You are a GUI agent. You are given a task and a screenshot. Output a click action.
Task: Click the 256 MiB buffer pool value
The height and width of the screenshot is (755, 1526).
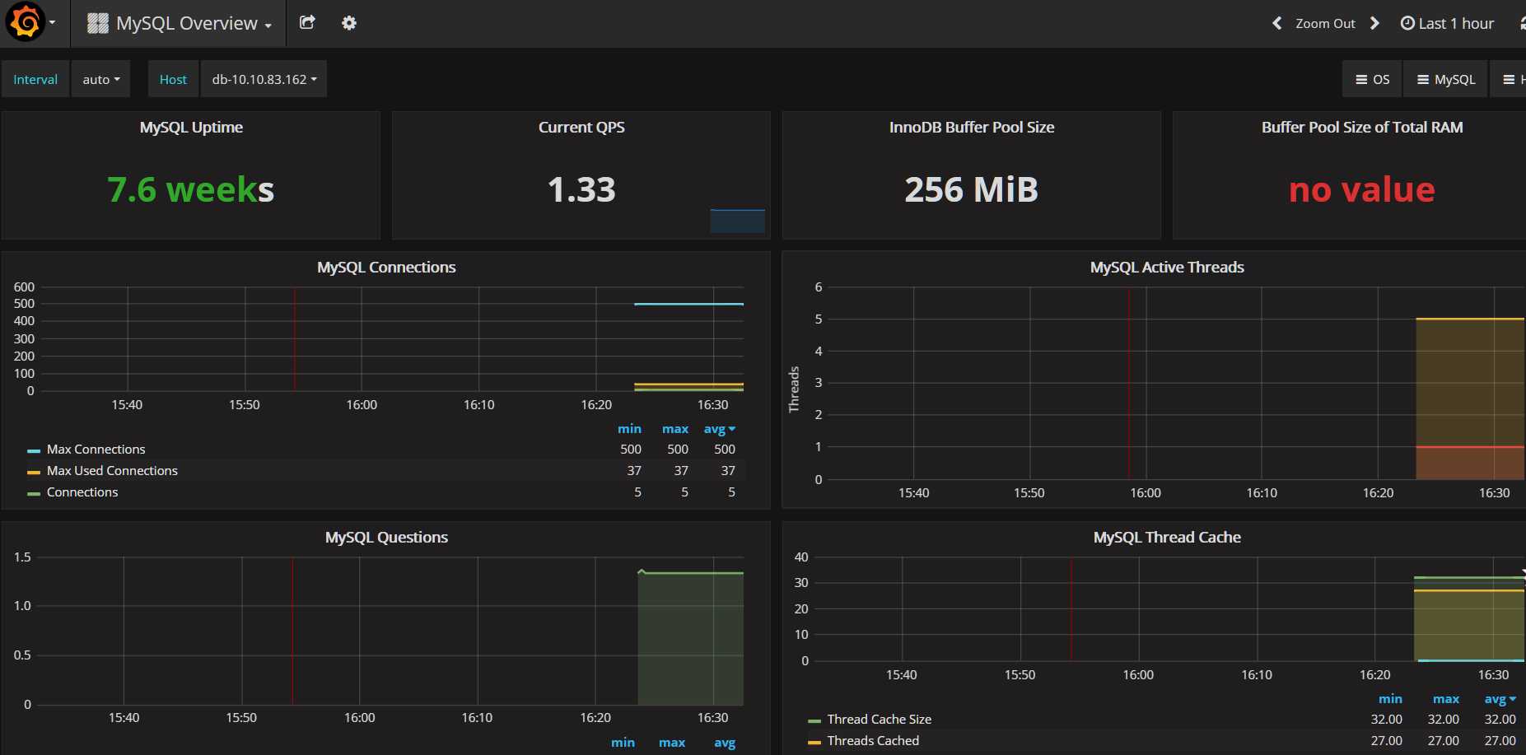coord(972,189)
